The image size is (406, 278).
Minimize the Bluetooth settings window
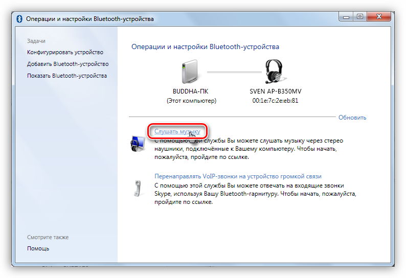346,17
